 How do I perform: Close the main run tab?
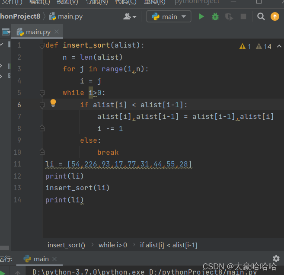[54, 259]
